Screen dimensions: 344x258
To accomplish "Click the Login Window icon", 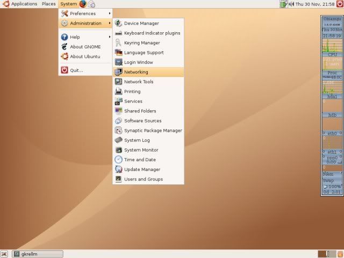I will pyautogui.click(x=118, y=62).
